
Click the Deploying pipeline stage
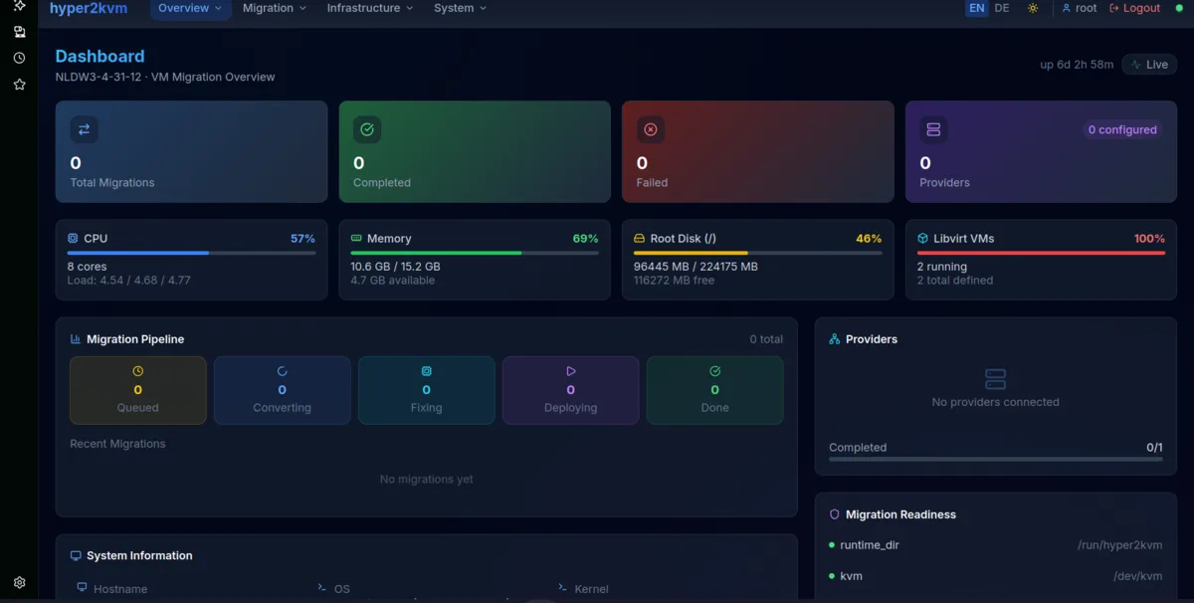coord(570,390)
